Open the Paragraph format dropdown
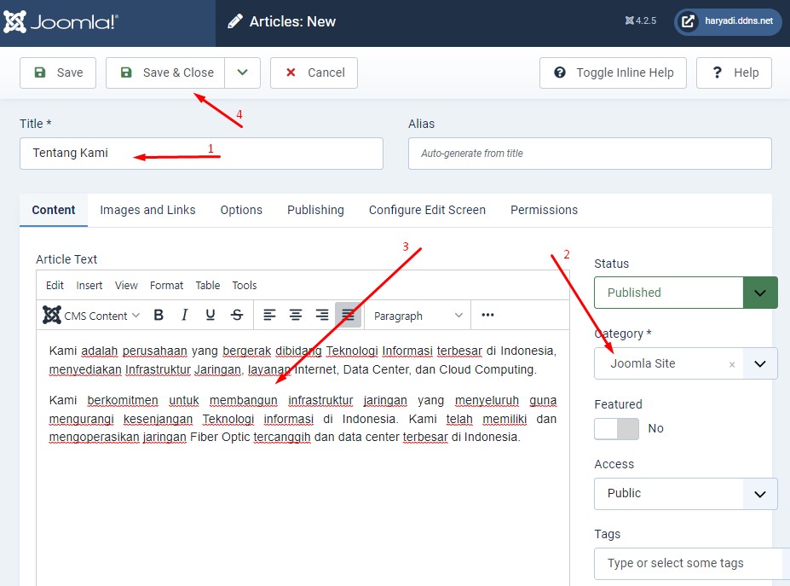The height and width of the screenshot is (586, 790). click(x=418, y=316)
